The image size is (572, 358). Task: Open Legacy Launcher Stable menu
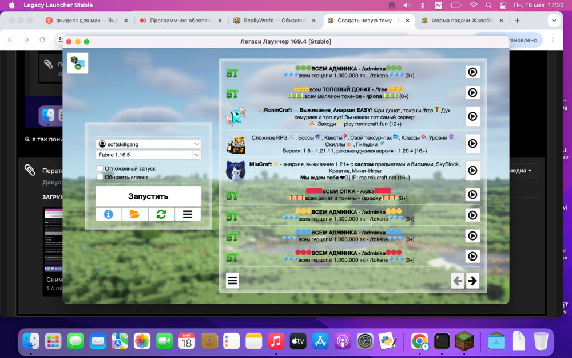[58, 5]
